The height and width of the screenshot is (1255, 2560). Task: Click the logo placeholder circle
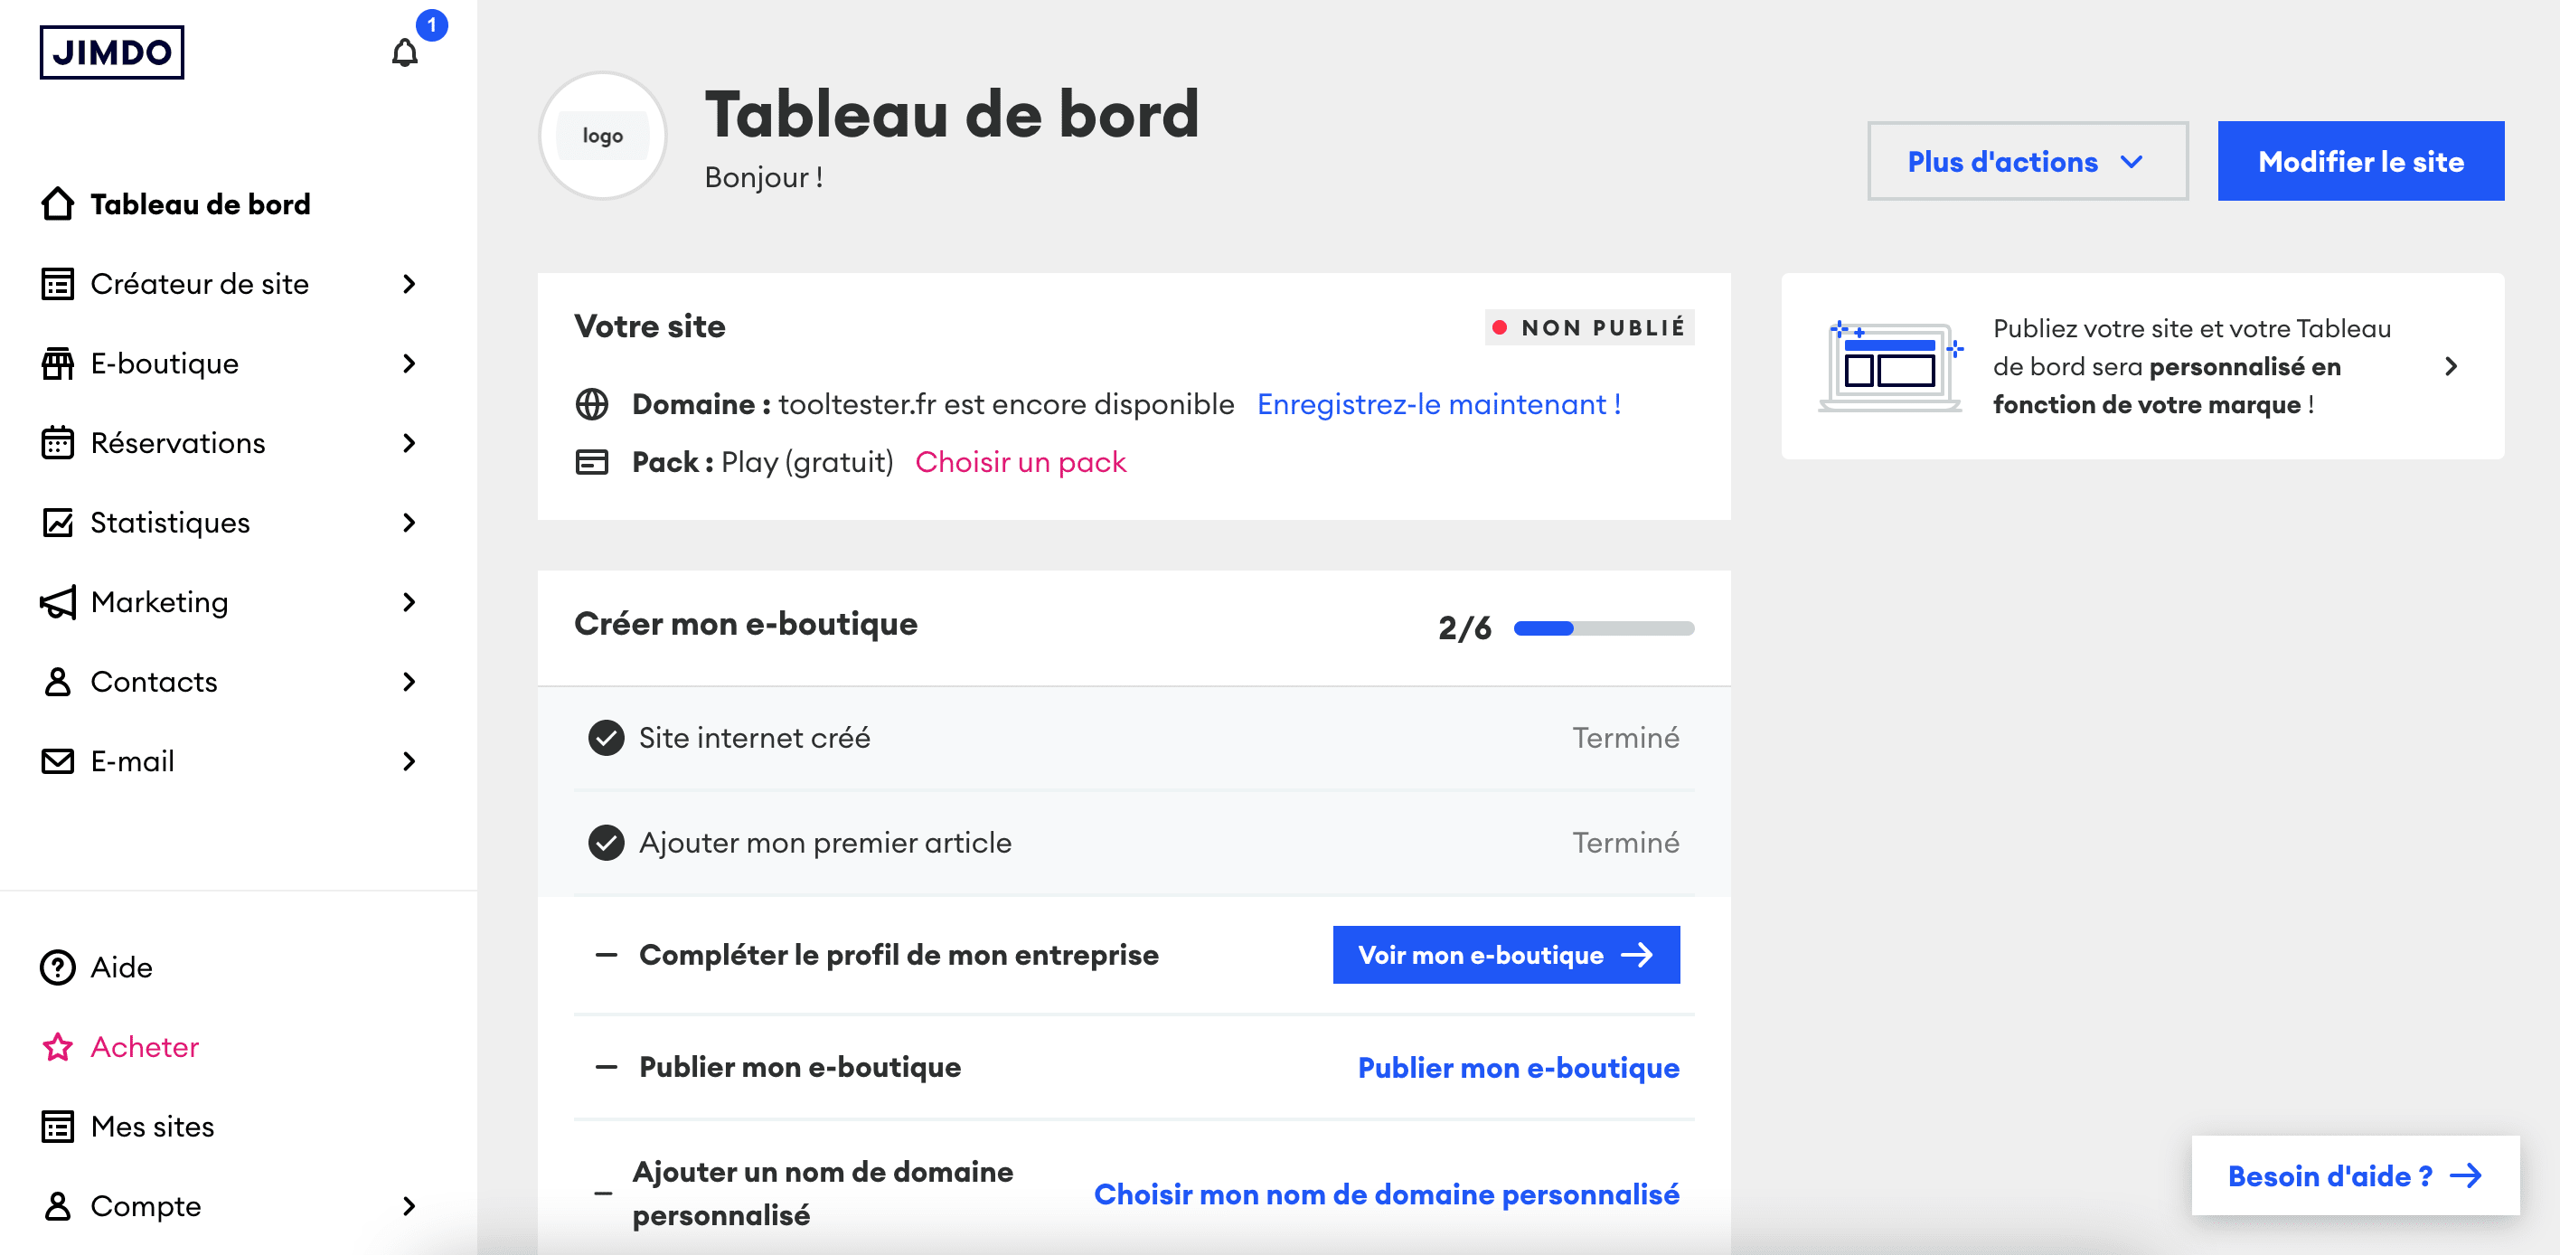602,135
